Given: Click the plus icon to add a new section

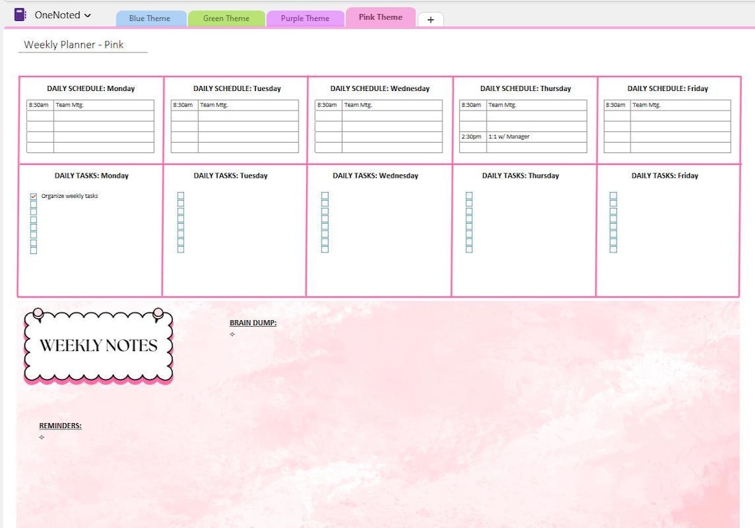Looking at the screenshot, I should [x=431, y=20].
